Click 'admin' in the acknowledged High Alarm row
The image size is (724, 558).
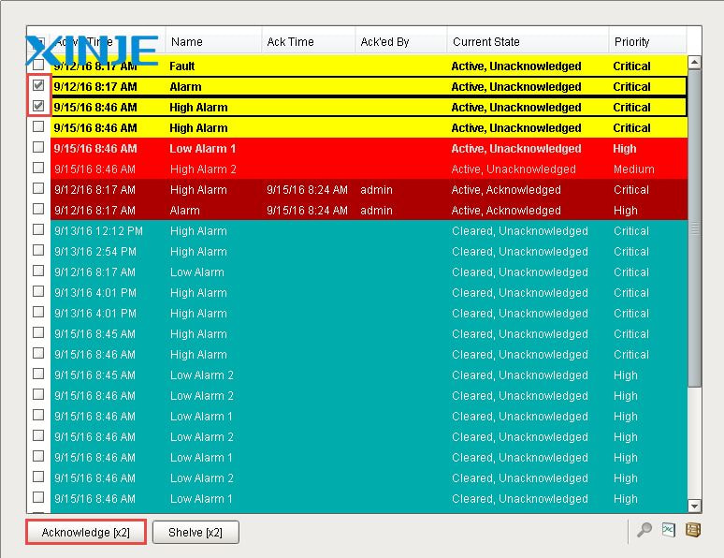376,190
